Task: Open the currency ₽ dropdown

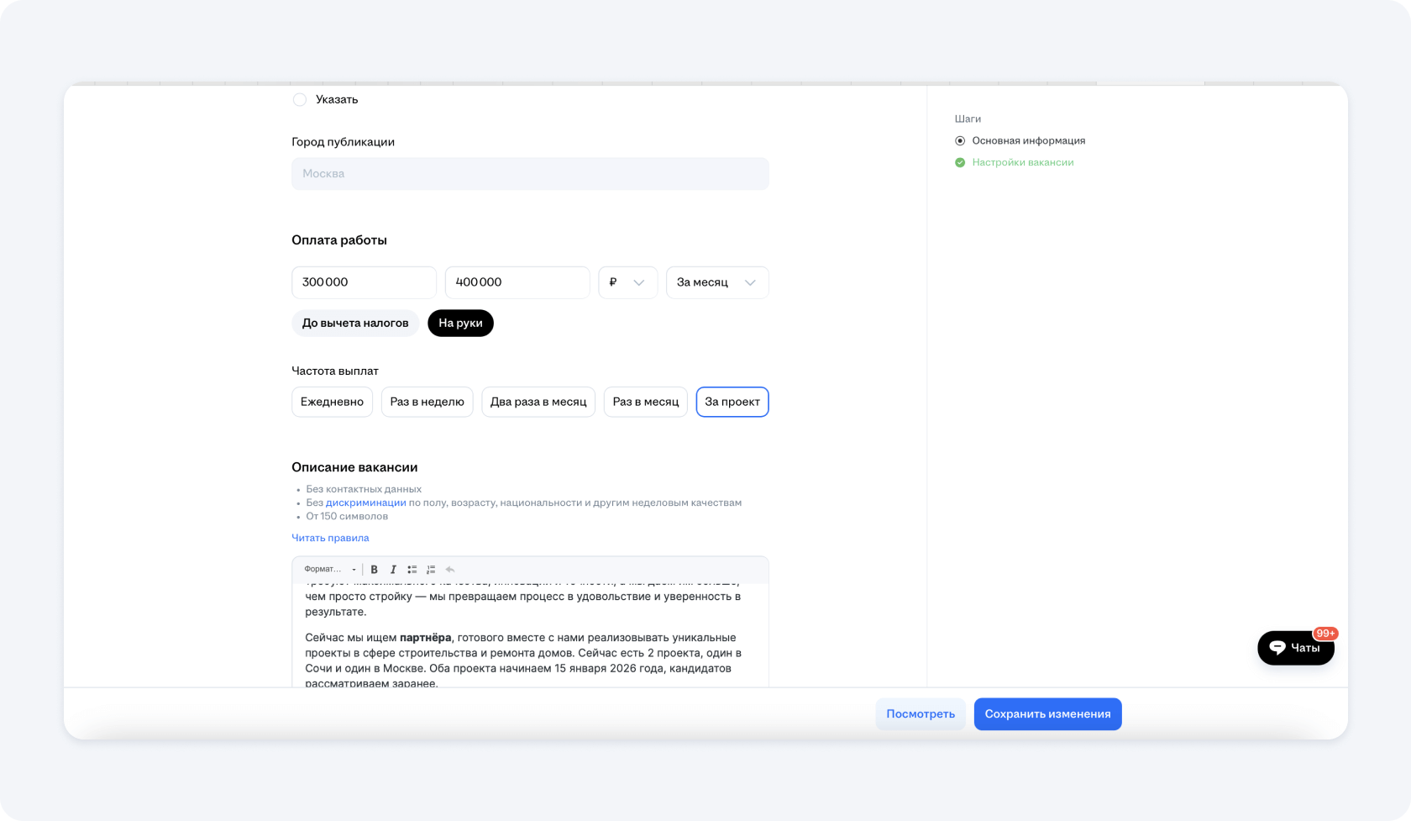Action: point(627,283)
